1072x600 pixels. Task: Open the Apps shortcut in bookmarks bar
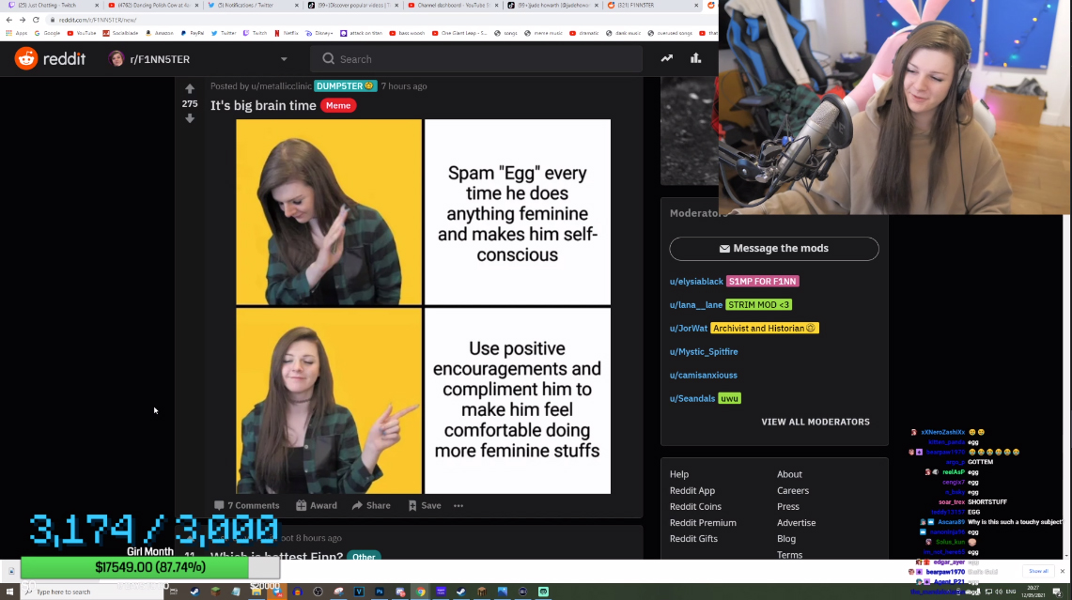tap(16, 33)
